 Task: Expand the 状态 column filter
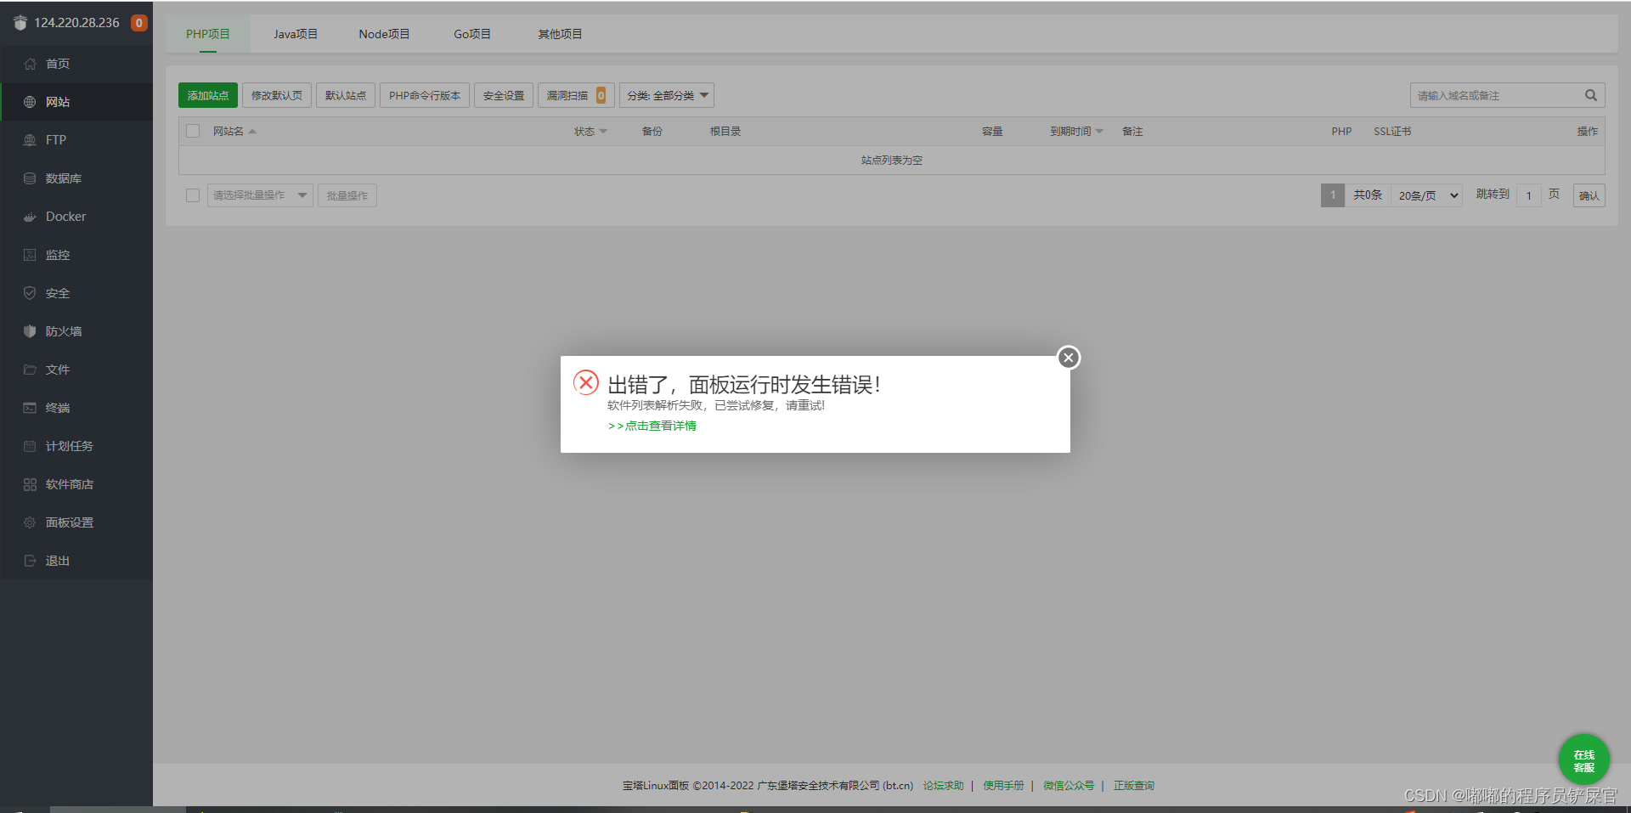(x=603, y=131)
